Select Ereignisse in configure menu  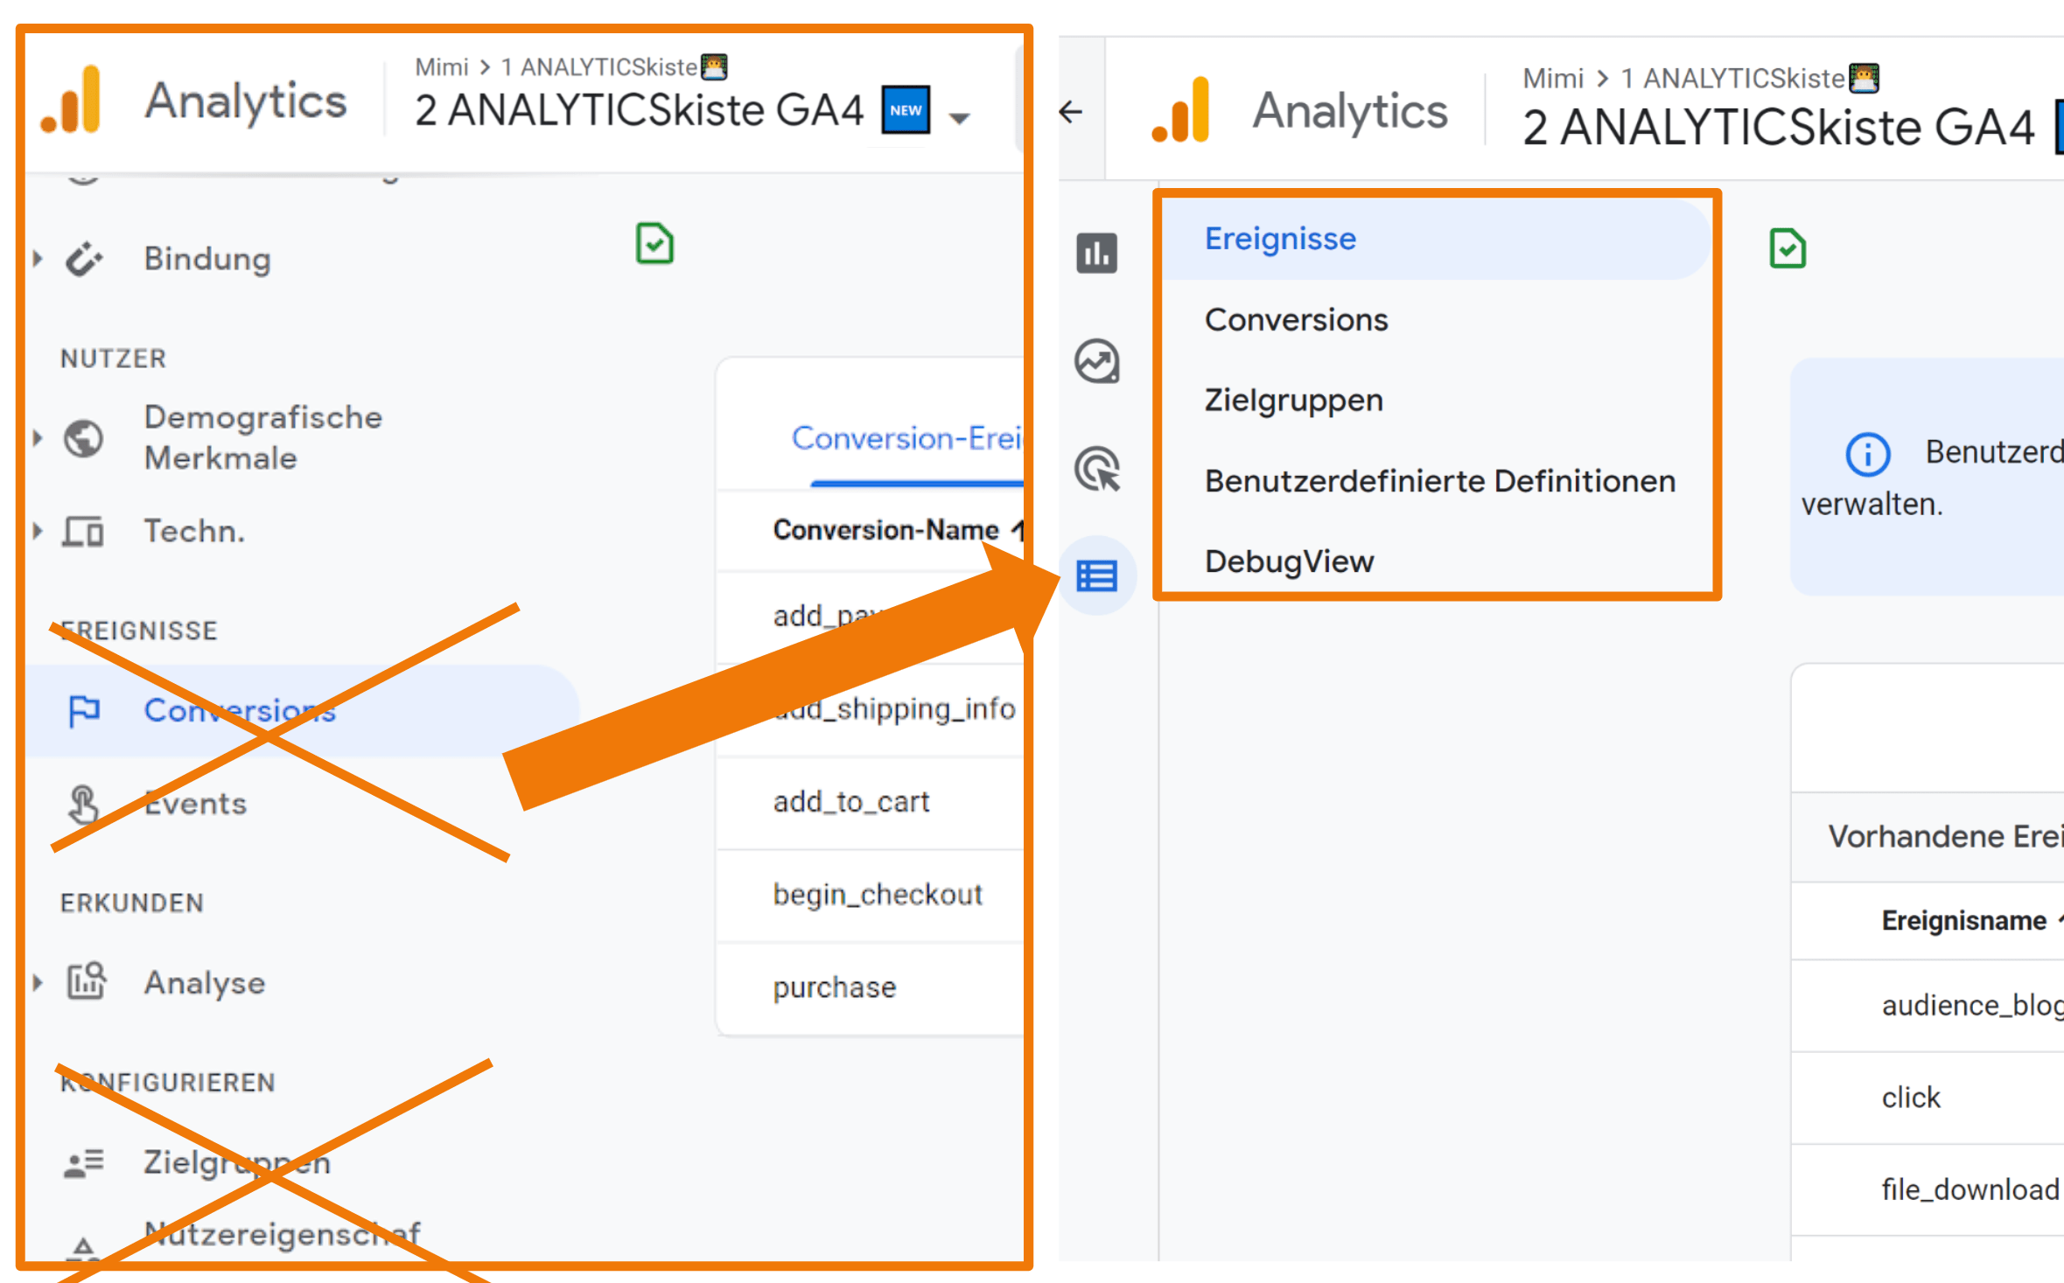pyautogui.click(x=1280, y=239)
